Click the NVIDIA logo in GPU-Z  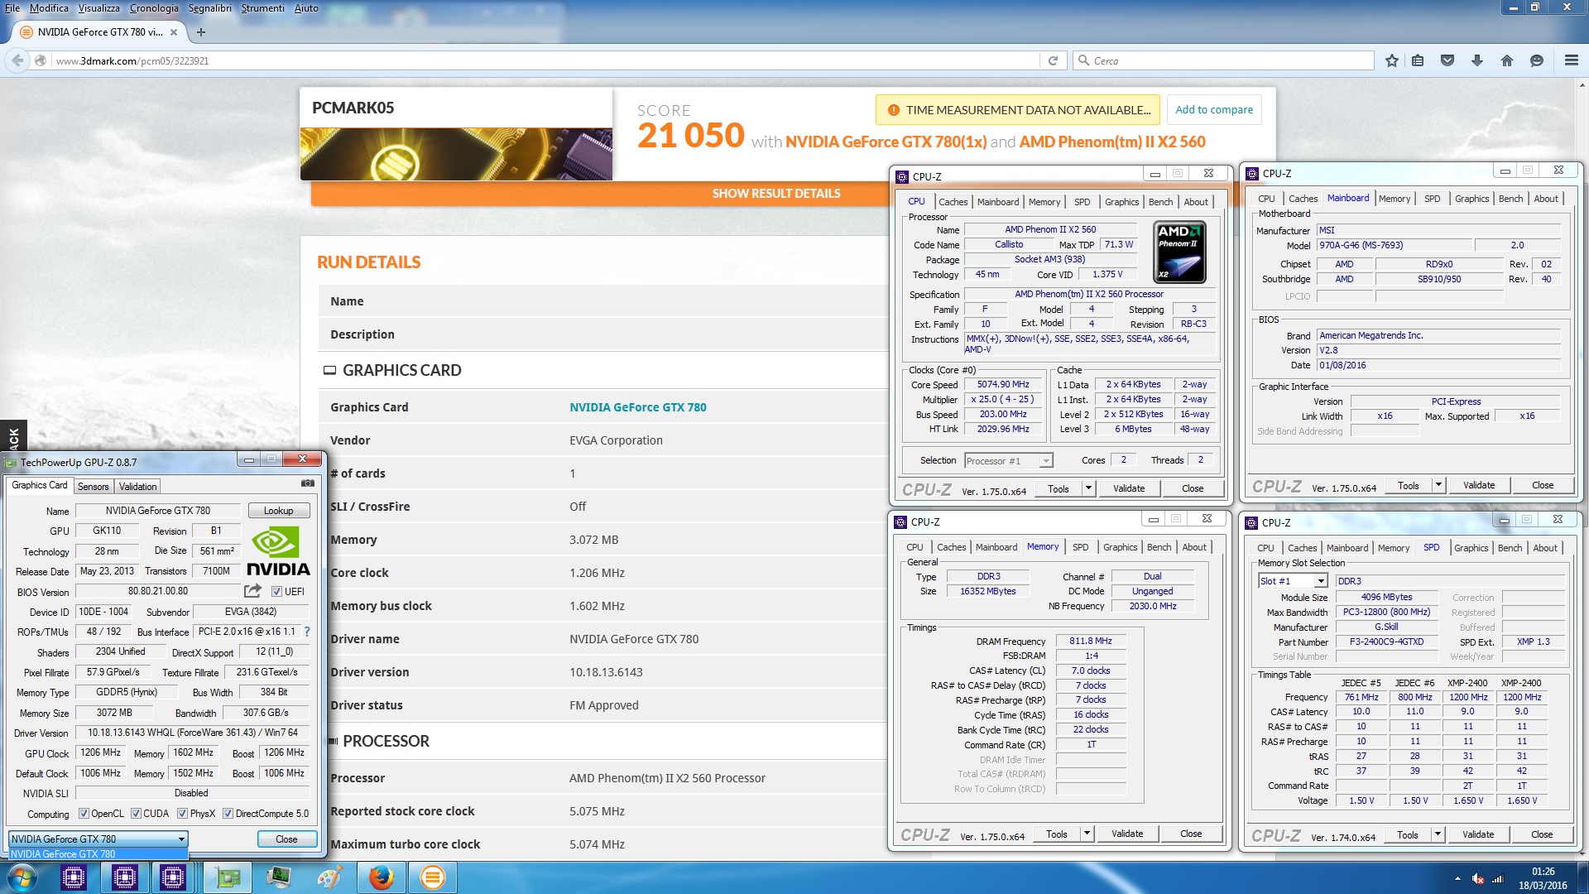click(278, 551)
